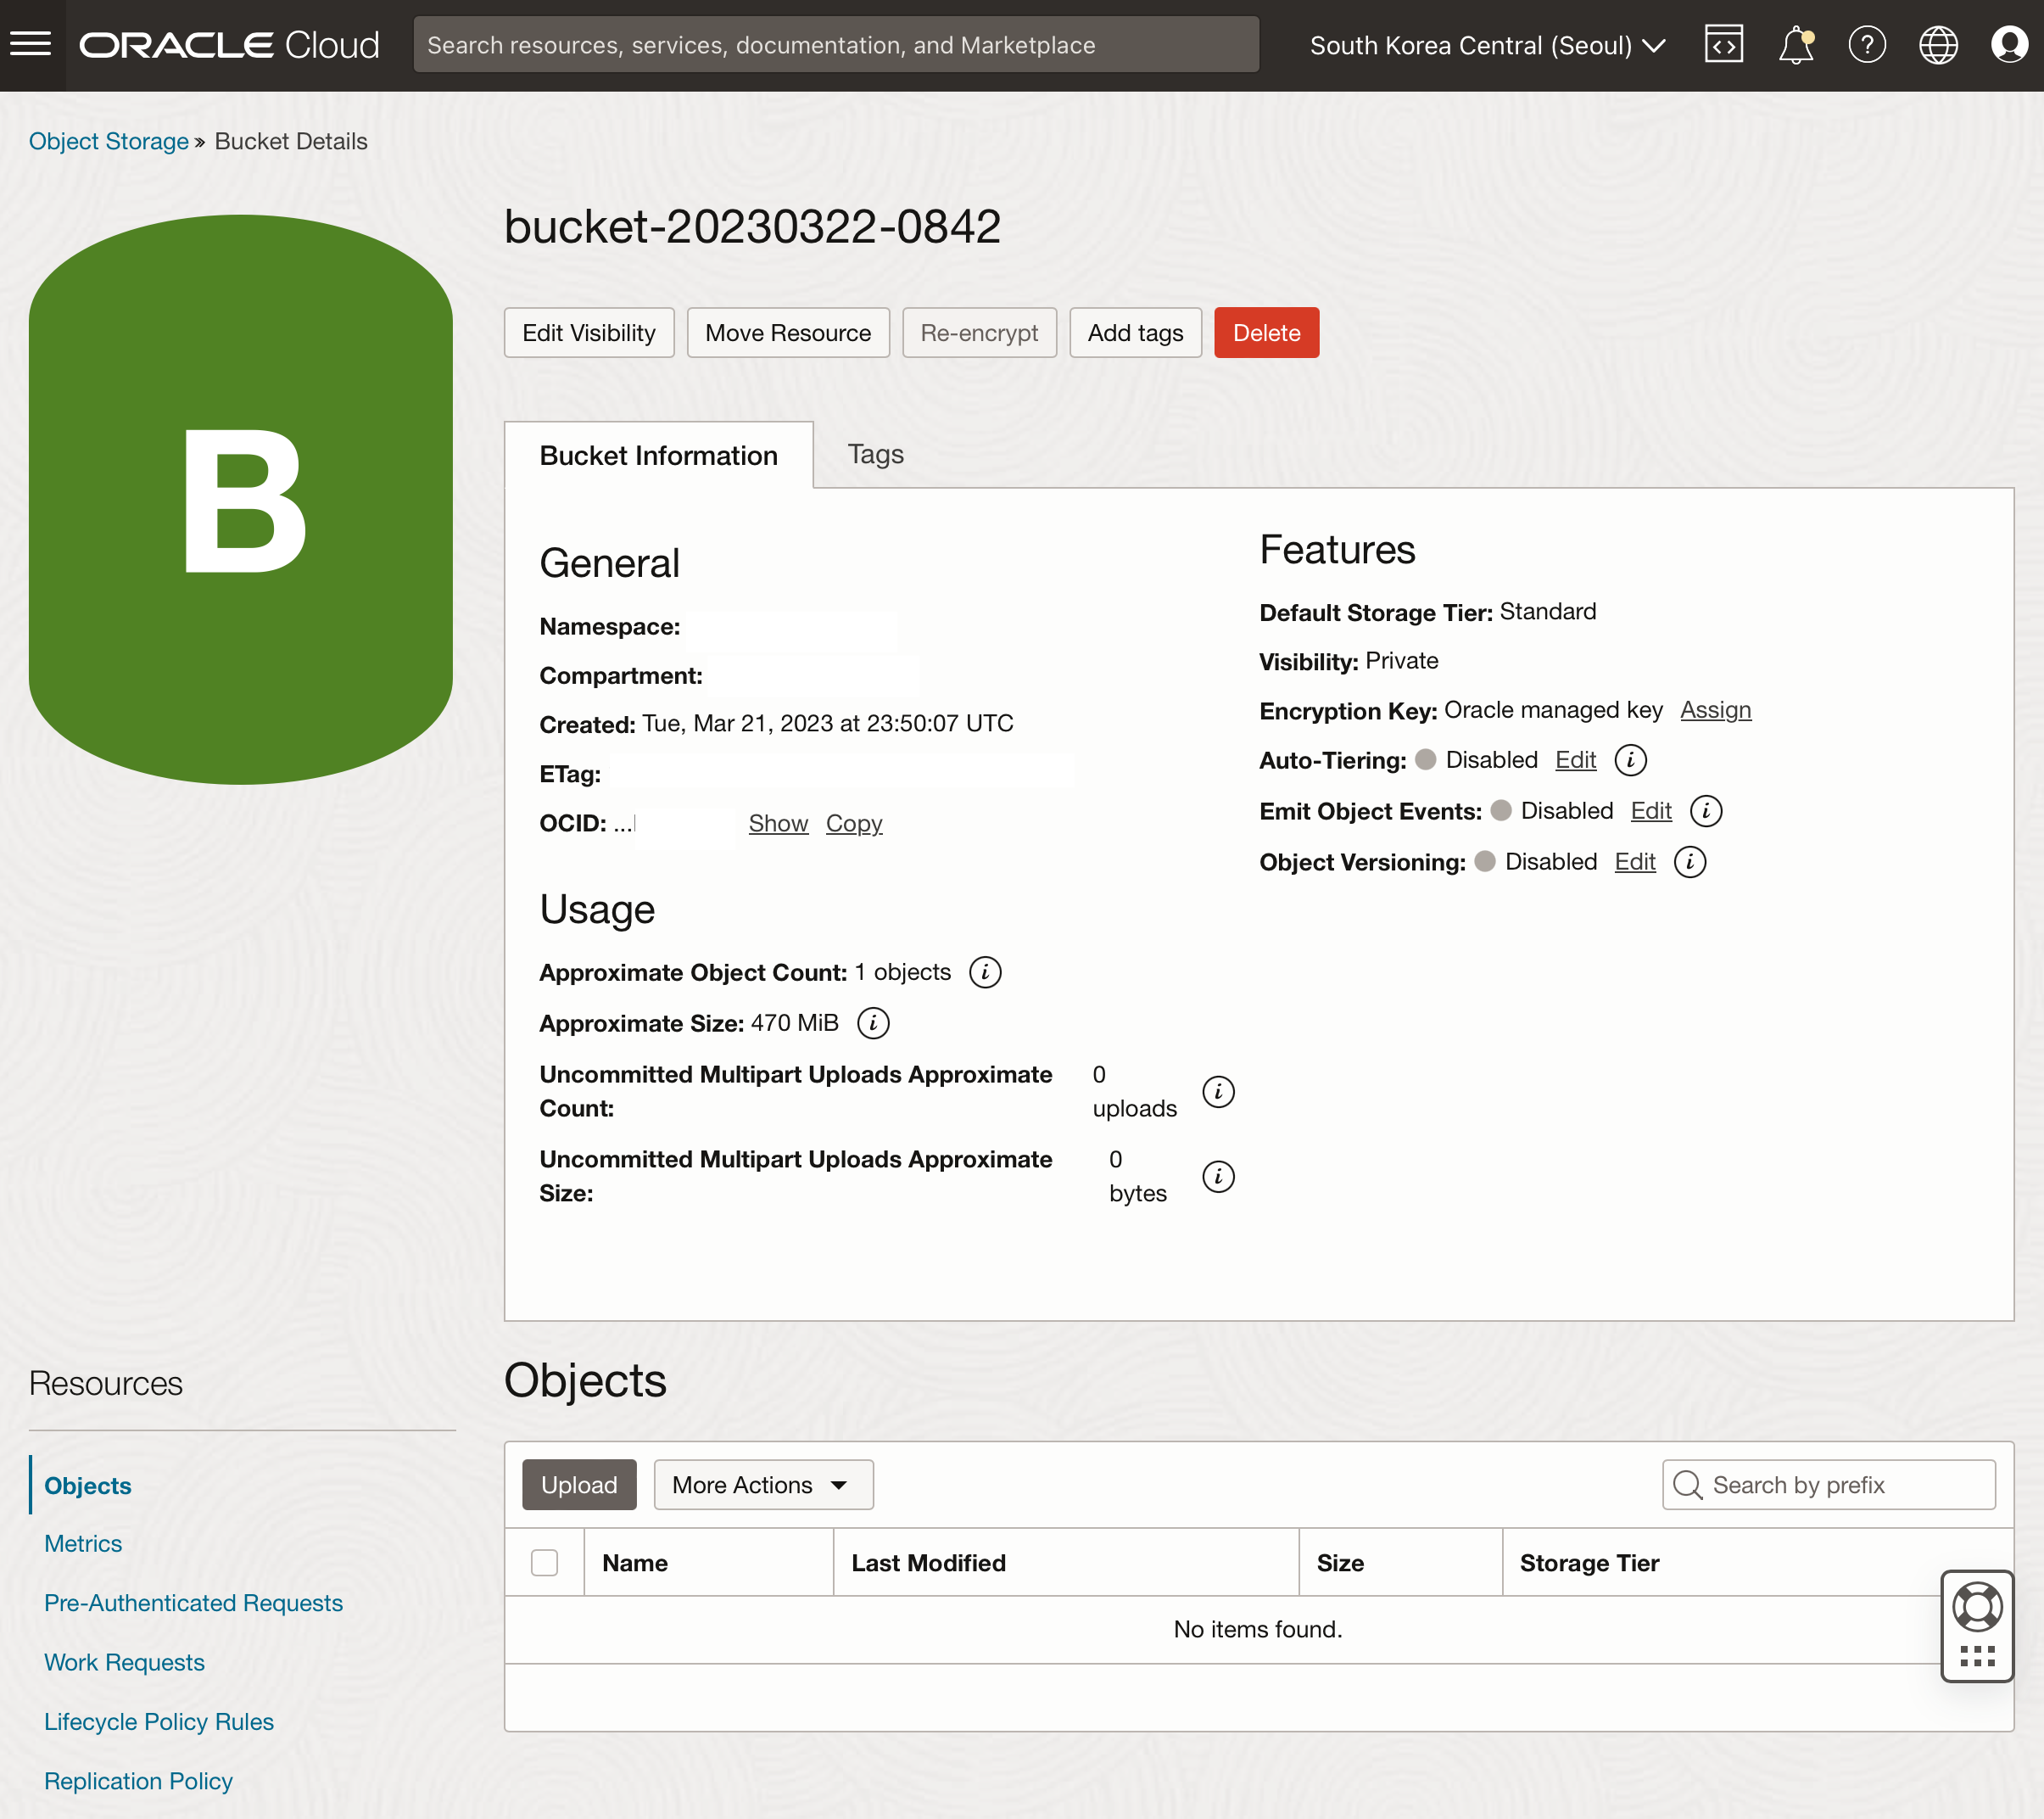Open Cloud Shell developer tools icon
The height and width of the screenshot is (1819, 2044).
(x=1723, y=45)
